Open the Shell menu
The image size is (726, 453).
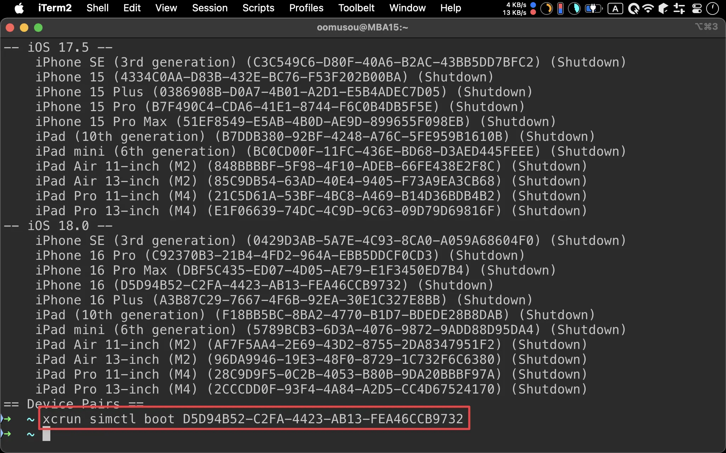(97, 8)
